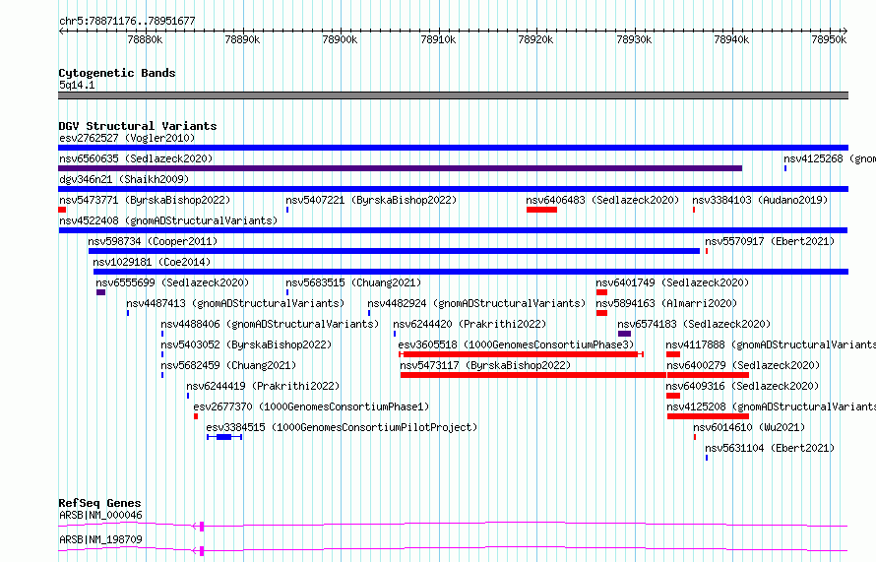Select the nsv5473117 (ByrskaBishop2022) red bar

(x=533, y=375)
